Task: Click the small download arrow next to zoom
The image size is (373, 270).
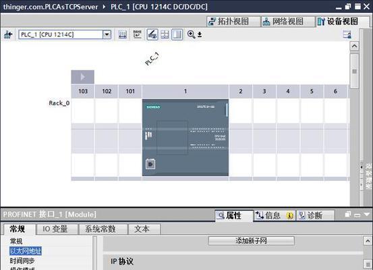Action: 200,34
